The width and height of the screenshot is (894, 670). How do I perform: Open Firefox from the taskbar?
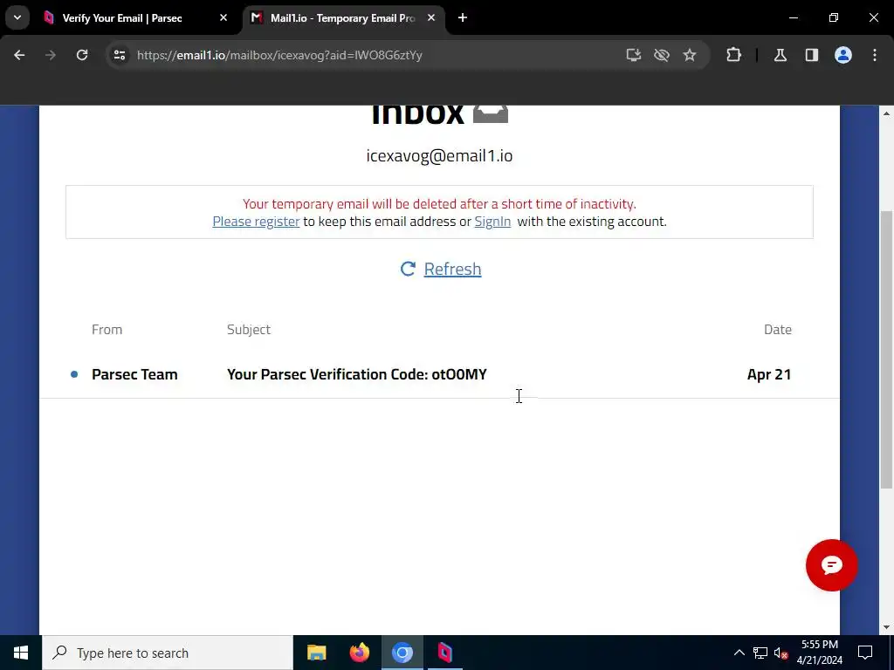tap(359, 653)
